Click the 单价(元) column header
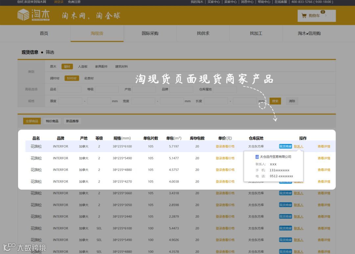 click(x=225, y=138)
